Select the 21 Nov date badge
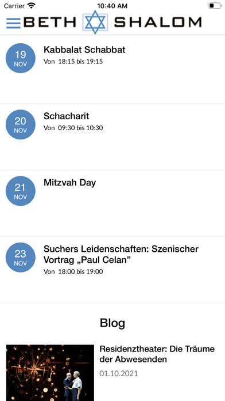This screenshot has width=225, height=401. click(21, 191)
